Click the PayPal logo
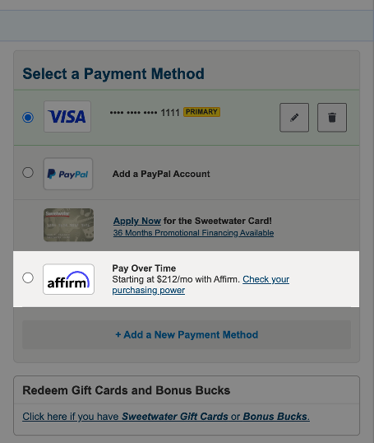Viewport: 374px width, 443px height. [68, 174]
